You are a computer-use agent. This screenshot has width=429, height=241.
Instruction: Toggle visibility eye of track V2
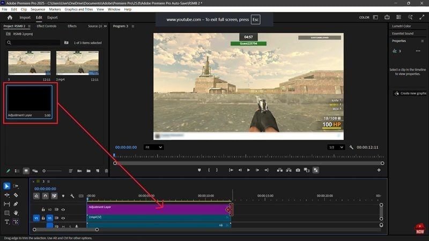(x=63, y=209)
